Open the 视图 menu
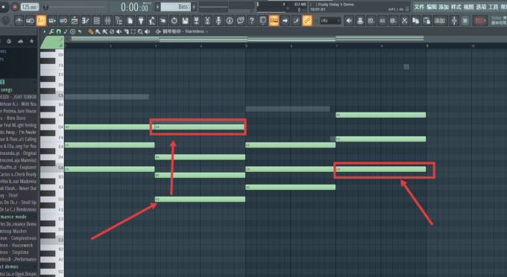 [x=468, y=7]
